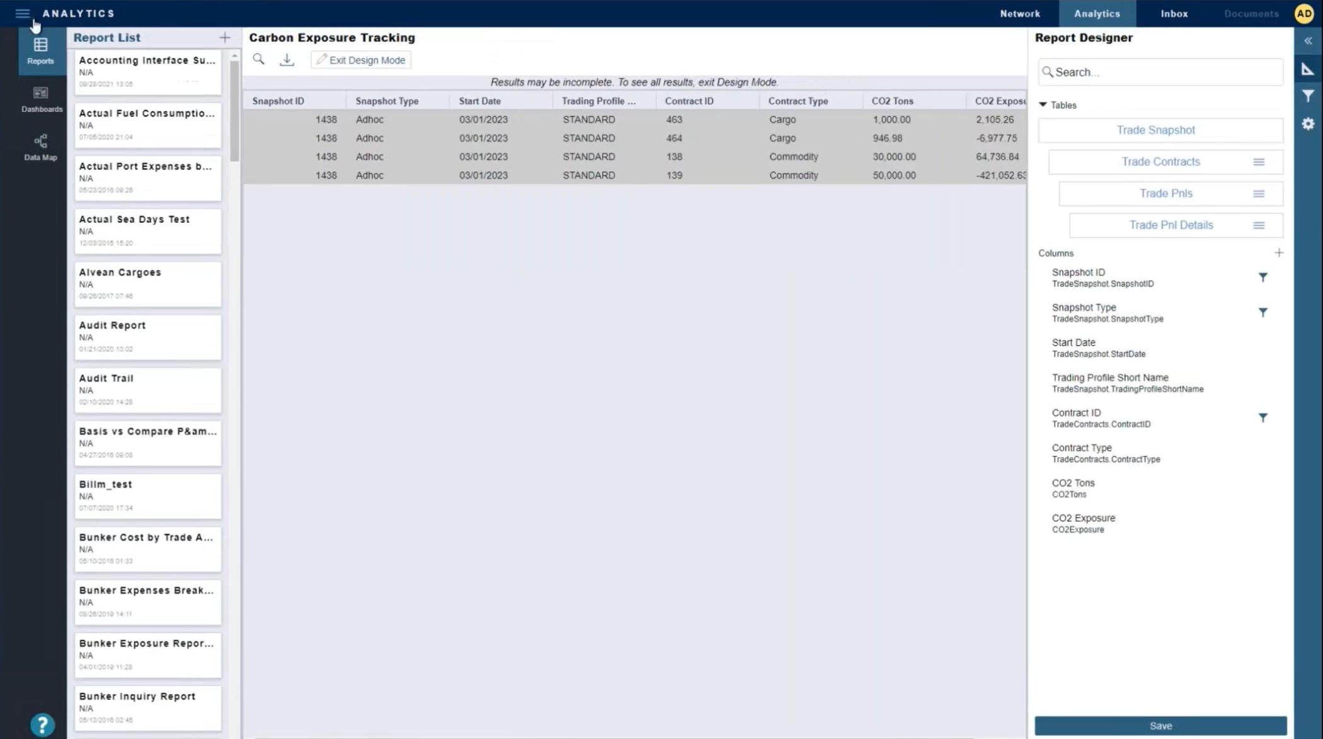The width and height of the screenshot is (1323, 739).
Task: Open the Data Map sidebar section
Action: click(41, 147)
